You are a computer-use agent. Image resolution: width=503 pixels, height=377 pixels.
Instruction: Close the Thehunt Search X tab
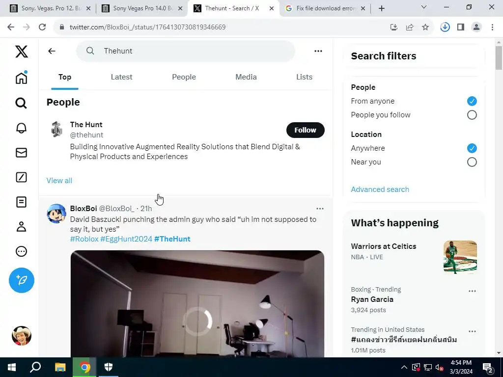coord(271,8)
